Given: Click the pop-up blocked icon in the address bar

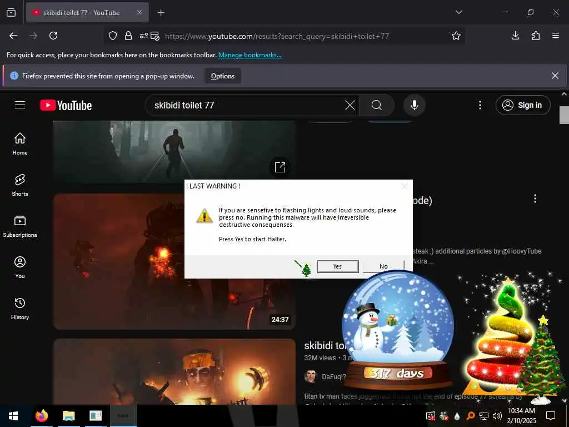Looking at the screenshot, I should coord(155,36).
